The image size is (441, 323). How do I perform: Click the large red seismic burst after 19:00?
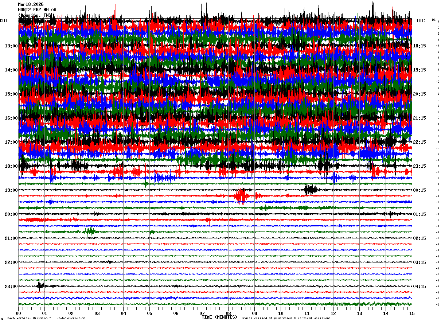(x=241, y=196)
